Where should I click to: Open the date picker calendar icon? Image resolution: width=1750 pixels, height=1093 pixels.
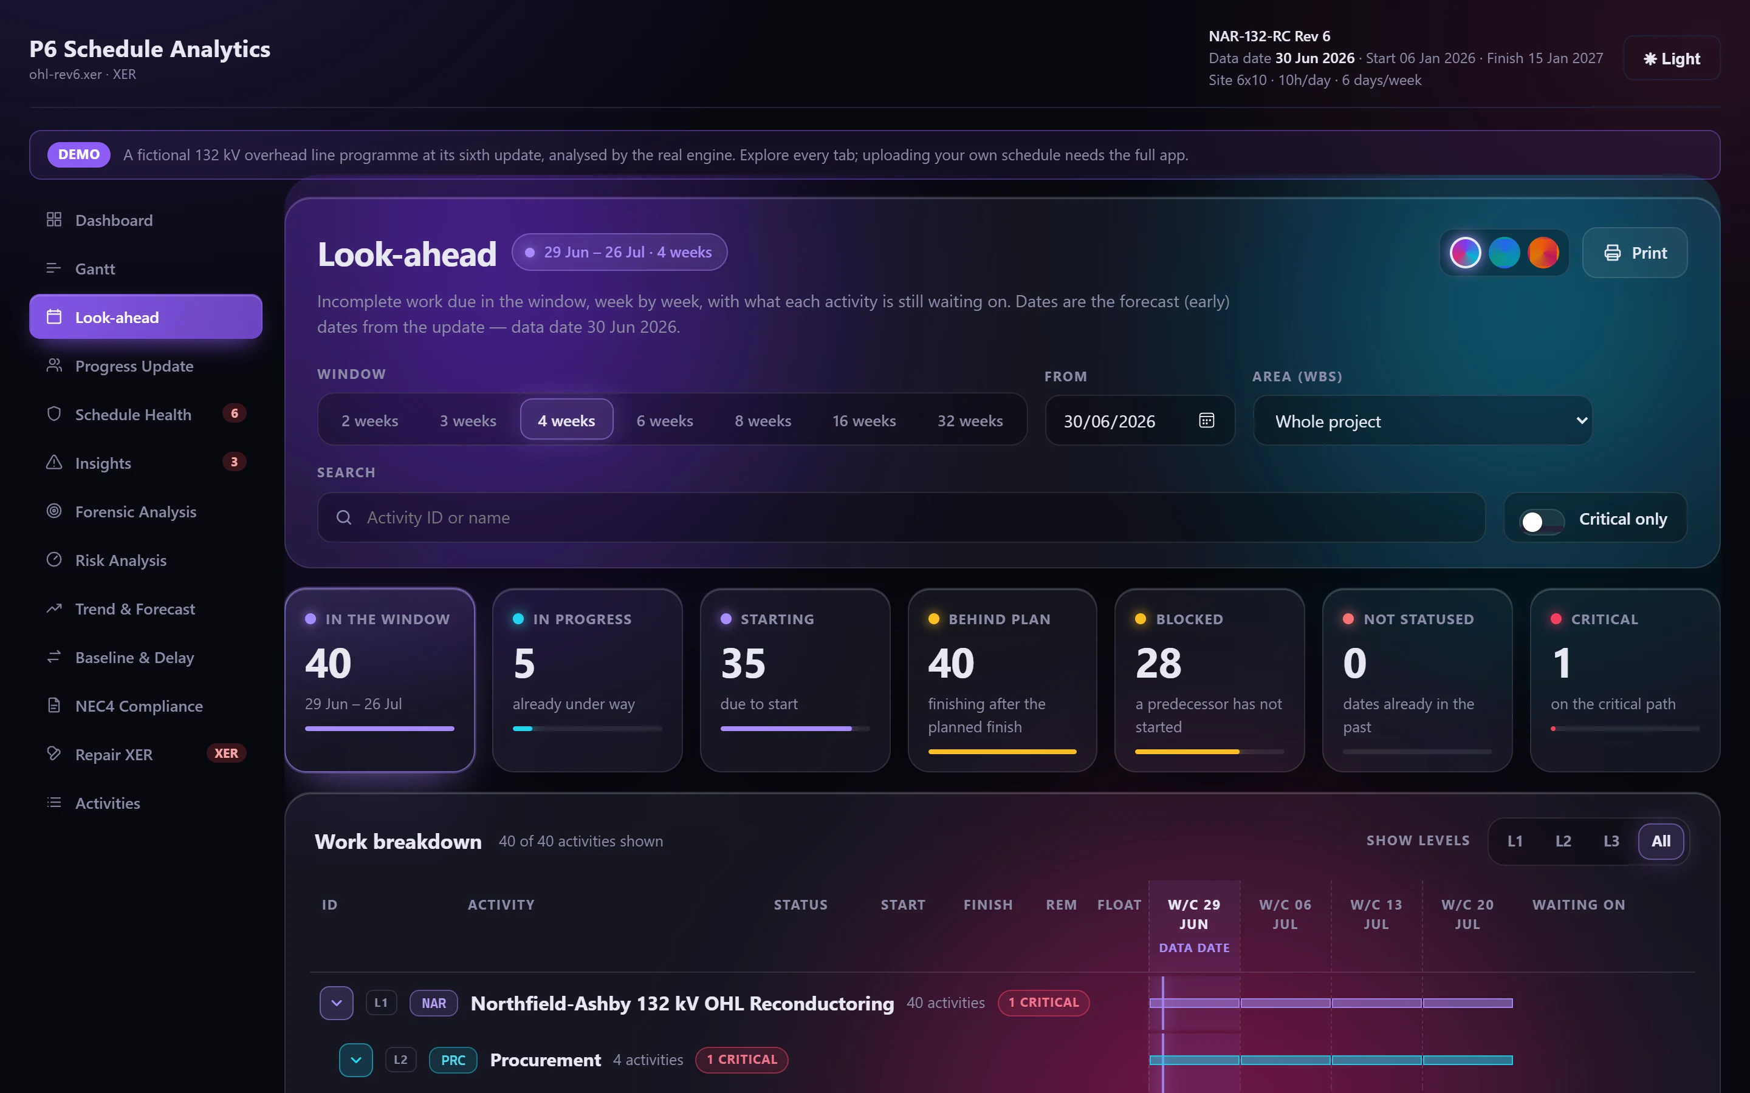pos(1206,420)
